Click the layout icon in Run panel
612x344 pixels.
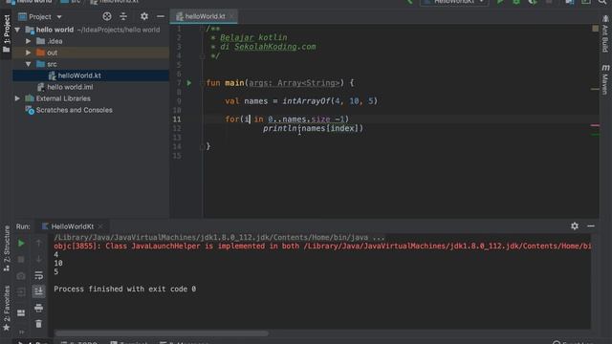pos(21,312)
